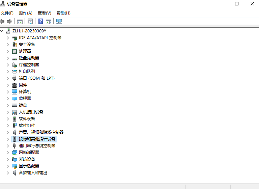The height and width of the screenshot is (189, 259).
Task: Click the forward arrow toolbar button
Action: click(x=9, y=21)
